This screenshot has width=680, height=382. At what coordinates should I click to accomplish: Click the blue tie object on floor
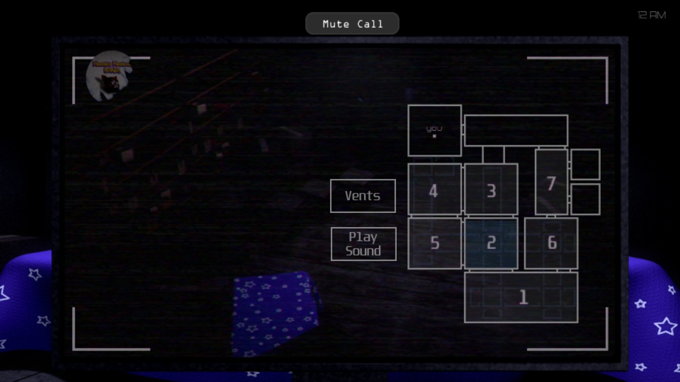(x=272, y=313)
